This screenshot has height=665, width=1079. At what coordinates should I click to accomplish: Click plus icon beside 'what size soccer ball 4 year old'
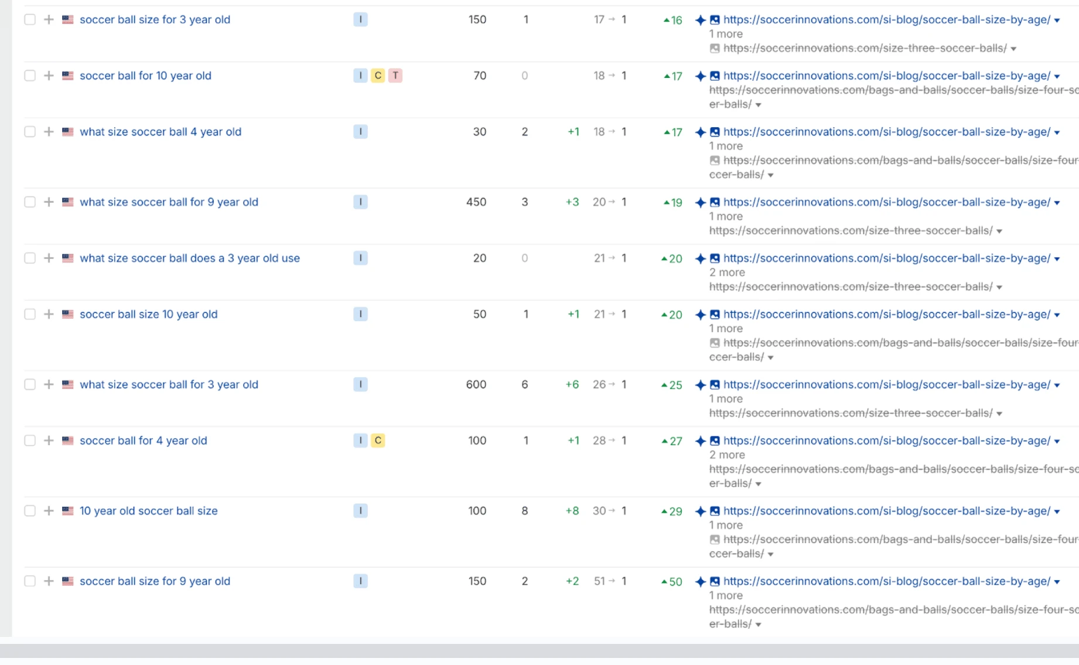click(49, 132)
